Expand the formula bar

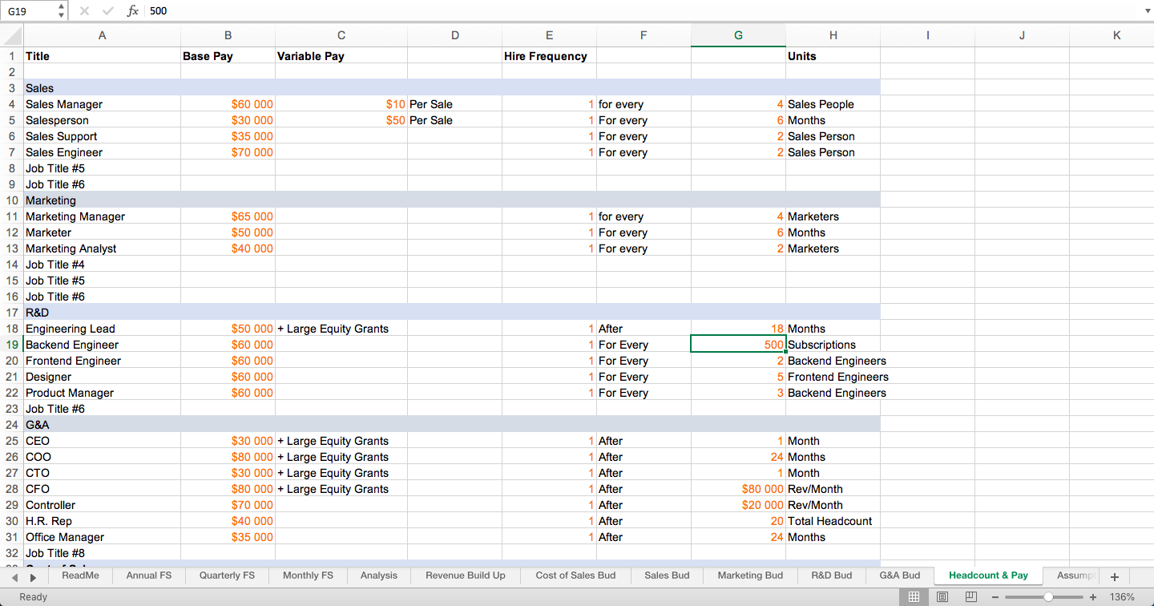click(1147, 11)
